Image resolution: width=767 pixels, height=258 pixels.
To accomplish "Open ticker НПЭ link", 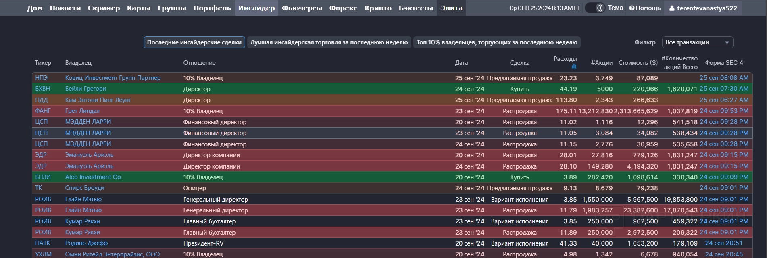I will point(41,78).
